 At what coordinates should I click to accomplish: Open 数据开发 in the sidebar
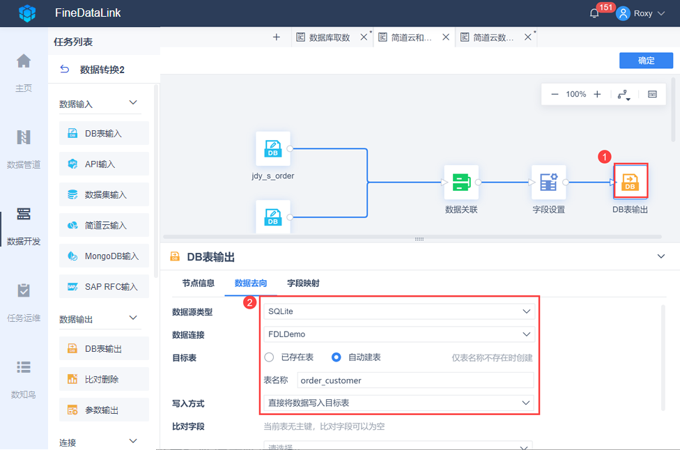[24, 226]
